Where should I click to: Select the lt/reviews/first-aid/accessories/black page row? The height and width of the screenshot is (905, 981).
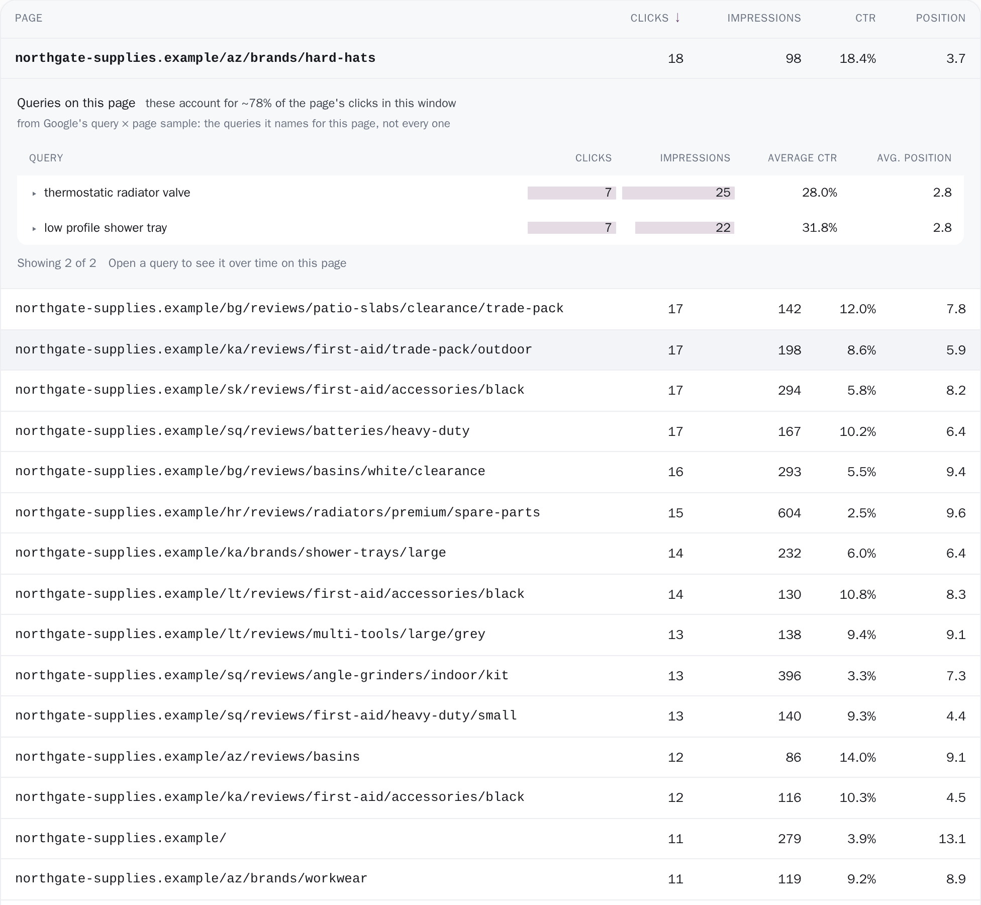[x=490, y=594]
